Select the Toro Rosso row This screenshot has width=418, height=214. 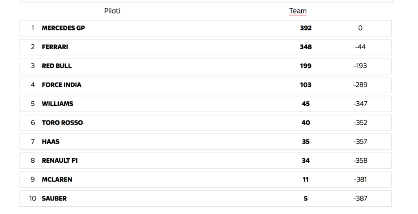click(x=206, y=122)
